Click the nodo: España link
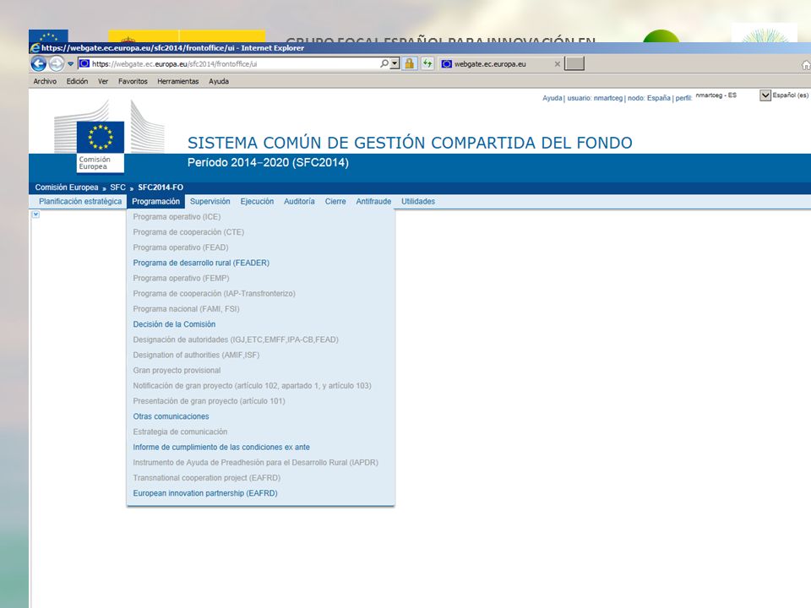This screenshot has width=811, height=608. tap(649, 98)
